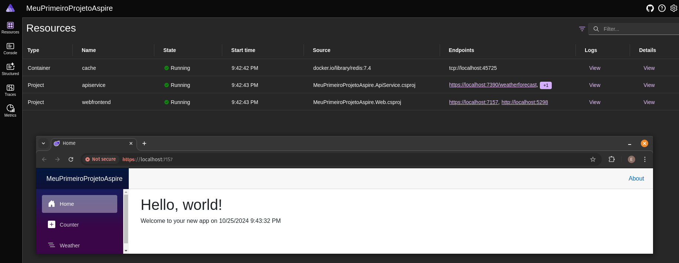
Task: Open the GitHub repository icon
Action: click(x=650, y=8)
